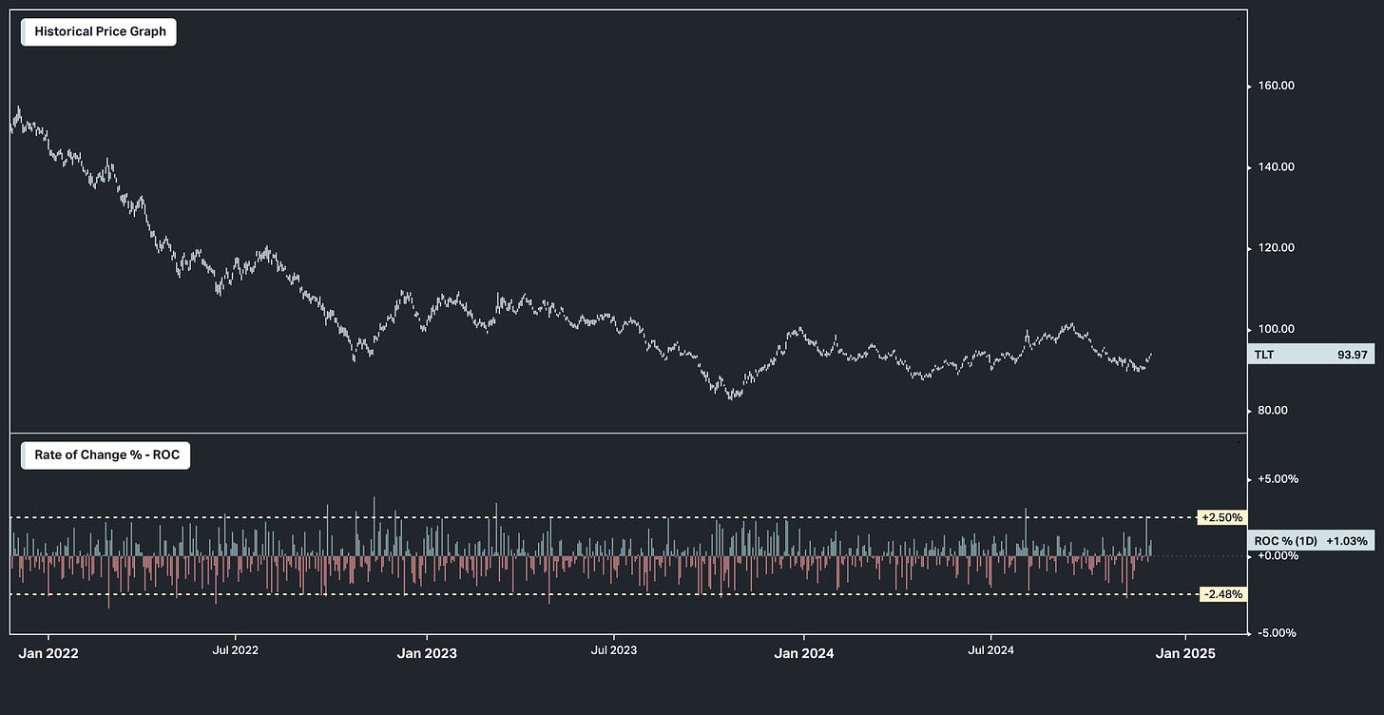
Task: Click the 100.00 price axis label
Action: click(x=1276, y=329)
